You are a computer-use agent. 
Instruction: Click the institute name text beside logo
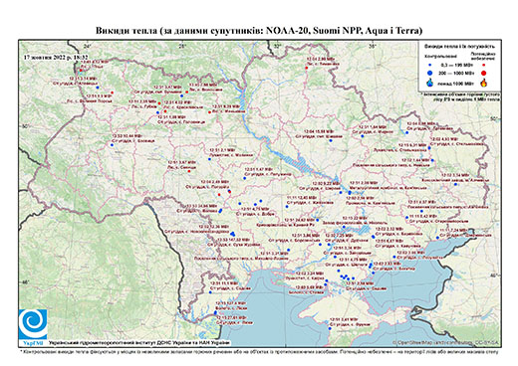pyautogui.click(x=139, y=342)
